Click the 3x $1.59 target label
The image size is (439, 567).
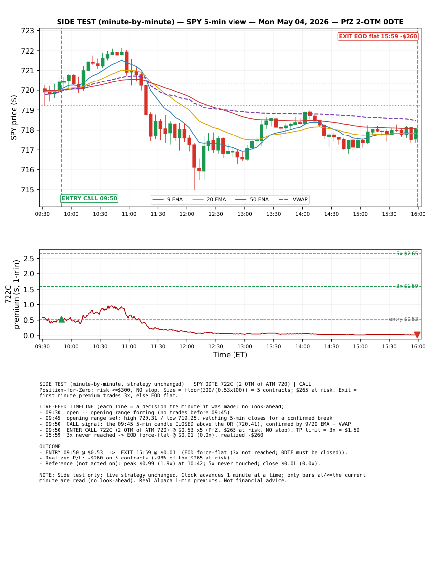(407, 286)
